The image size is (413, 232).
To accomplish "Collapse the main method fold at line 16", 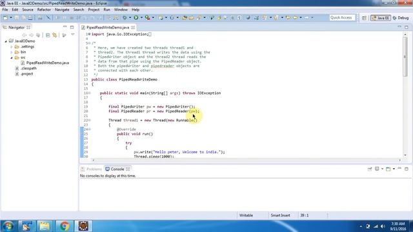I will click(x=89, y=93).
